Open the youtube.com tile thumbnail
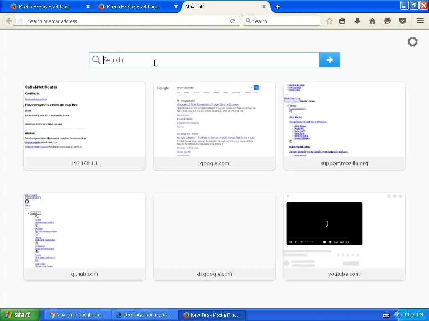 [344, 230]
